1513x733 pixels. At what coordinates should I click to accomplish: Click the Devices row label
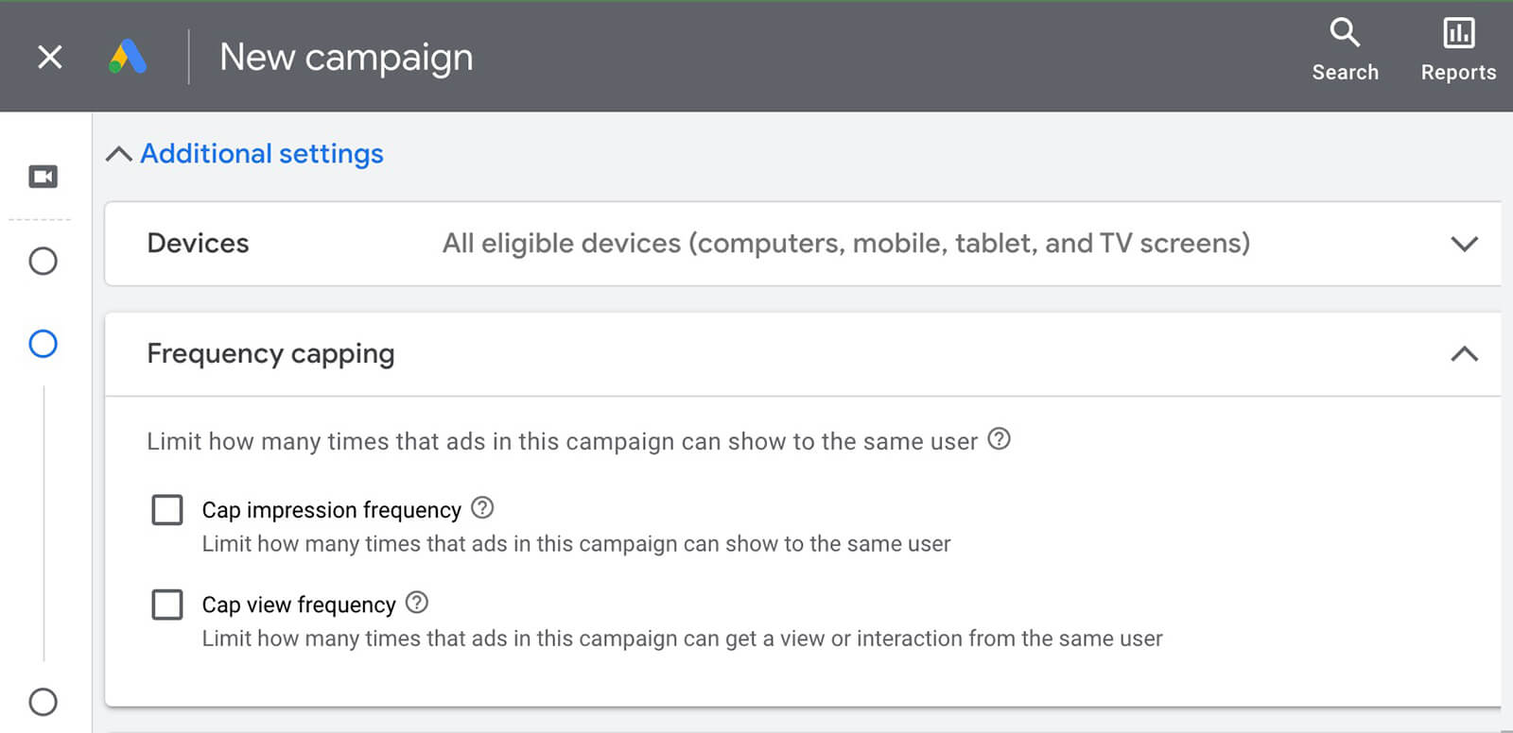198,244
